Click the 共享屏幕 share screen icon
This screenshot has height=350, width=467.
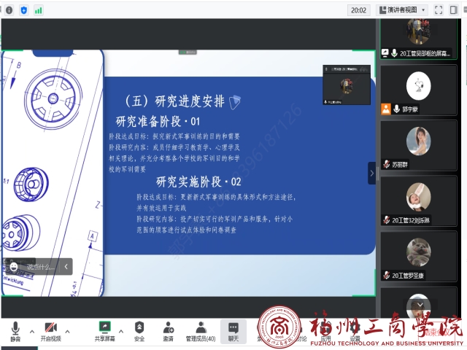point(104,328)
